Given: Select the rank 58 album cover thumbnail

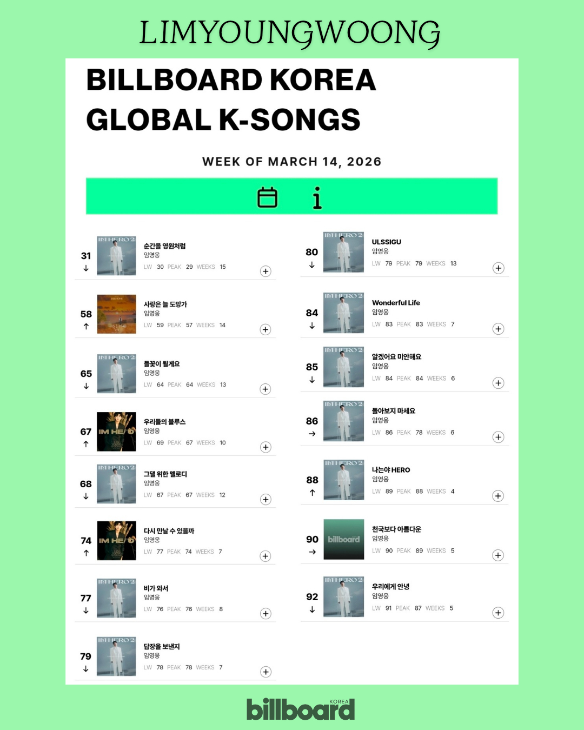Looking at the screenshot, I should (116, 314).
